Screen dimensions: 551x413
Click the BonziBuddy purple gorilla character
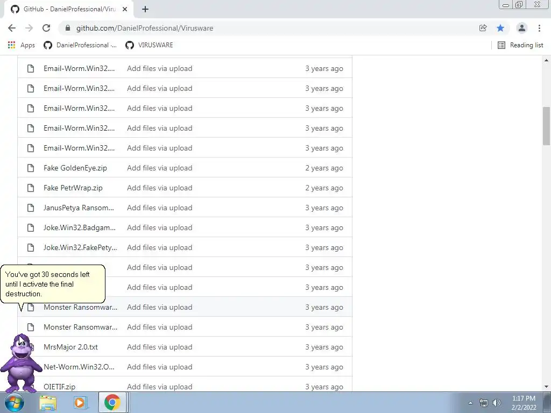pos(21,364)
